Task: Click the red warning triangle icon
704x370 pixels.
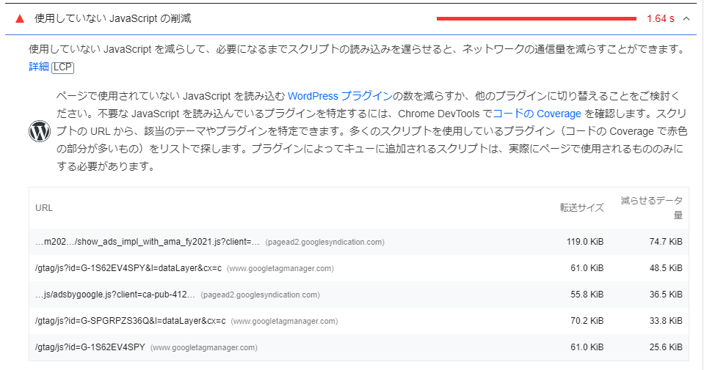Action: coord(20,19)
